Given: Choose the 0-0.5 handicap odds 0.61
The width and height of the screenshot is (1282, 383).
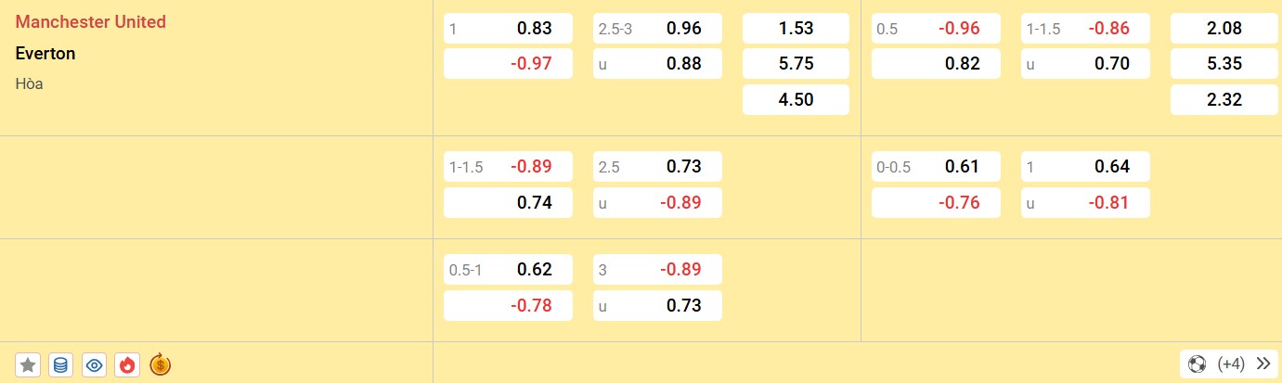Looking at the screenshot, I should click(936, 167).
